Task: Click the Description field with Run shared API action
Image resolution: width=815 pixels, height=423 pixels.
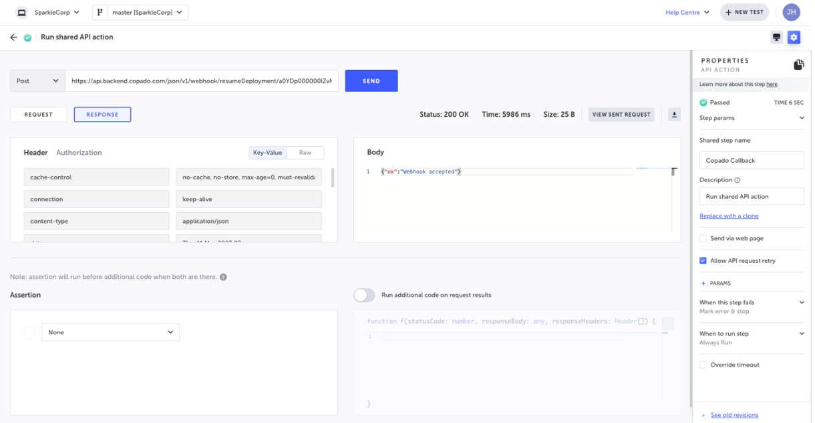Action: [752, 197]
